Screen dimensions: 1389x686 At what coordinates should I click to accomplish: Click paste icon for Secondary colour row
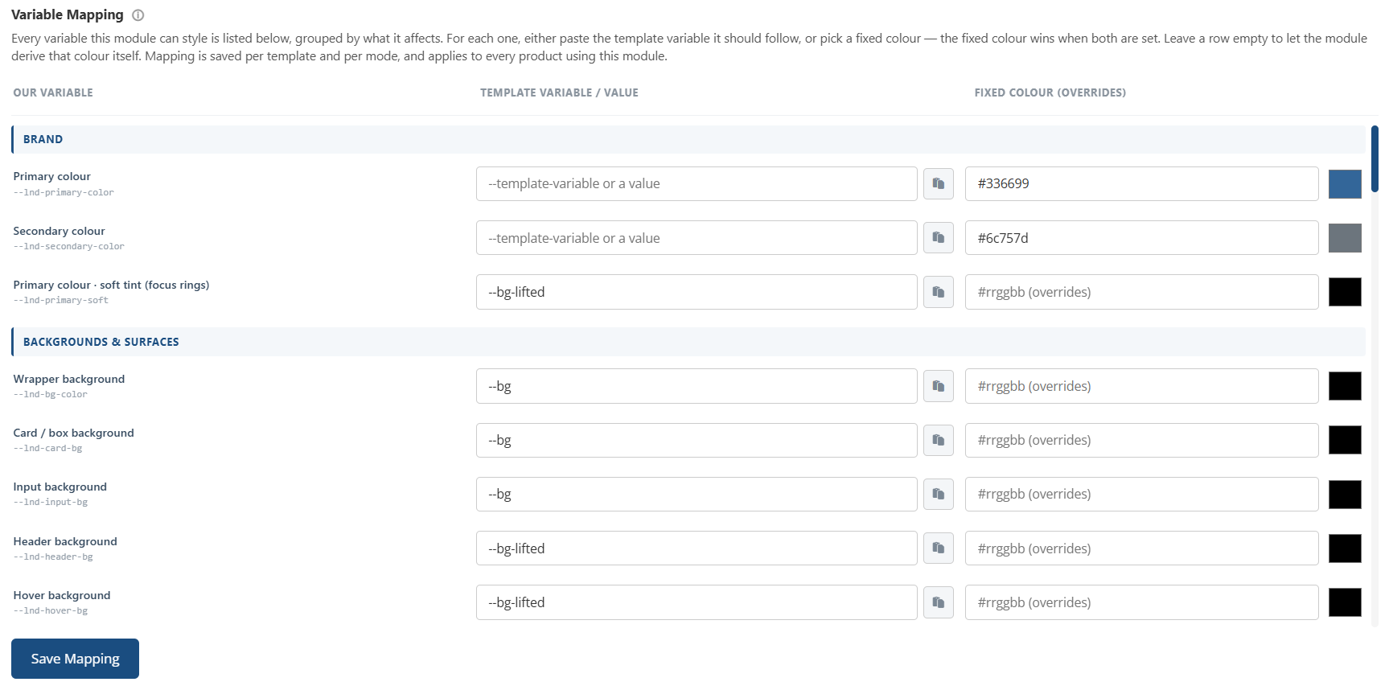click(x=938, y=238)
